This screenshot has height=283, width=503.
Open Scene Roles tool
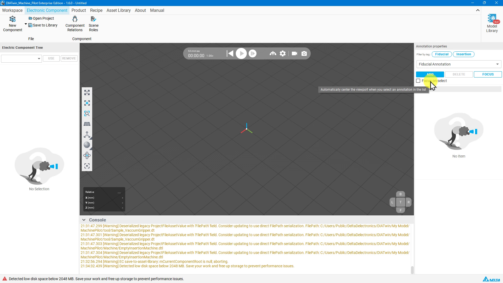[x=94, y=24]
